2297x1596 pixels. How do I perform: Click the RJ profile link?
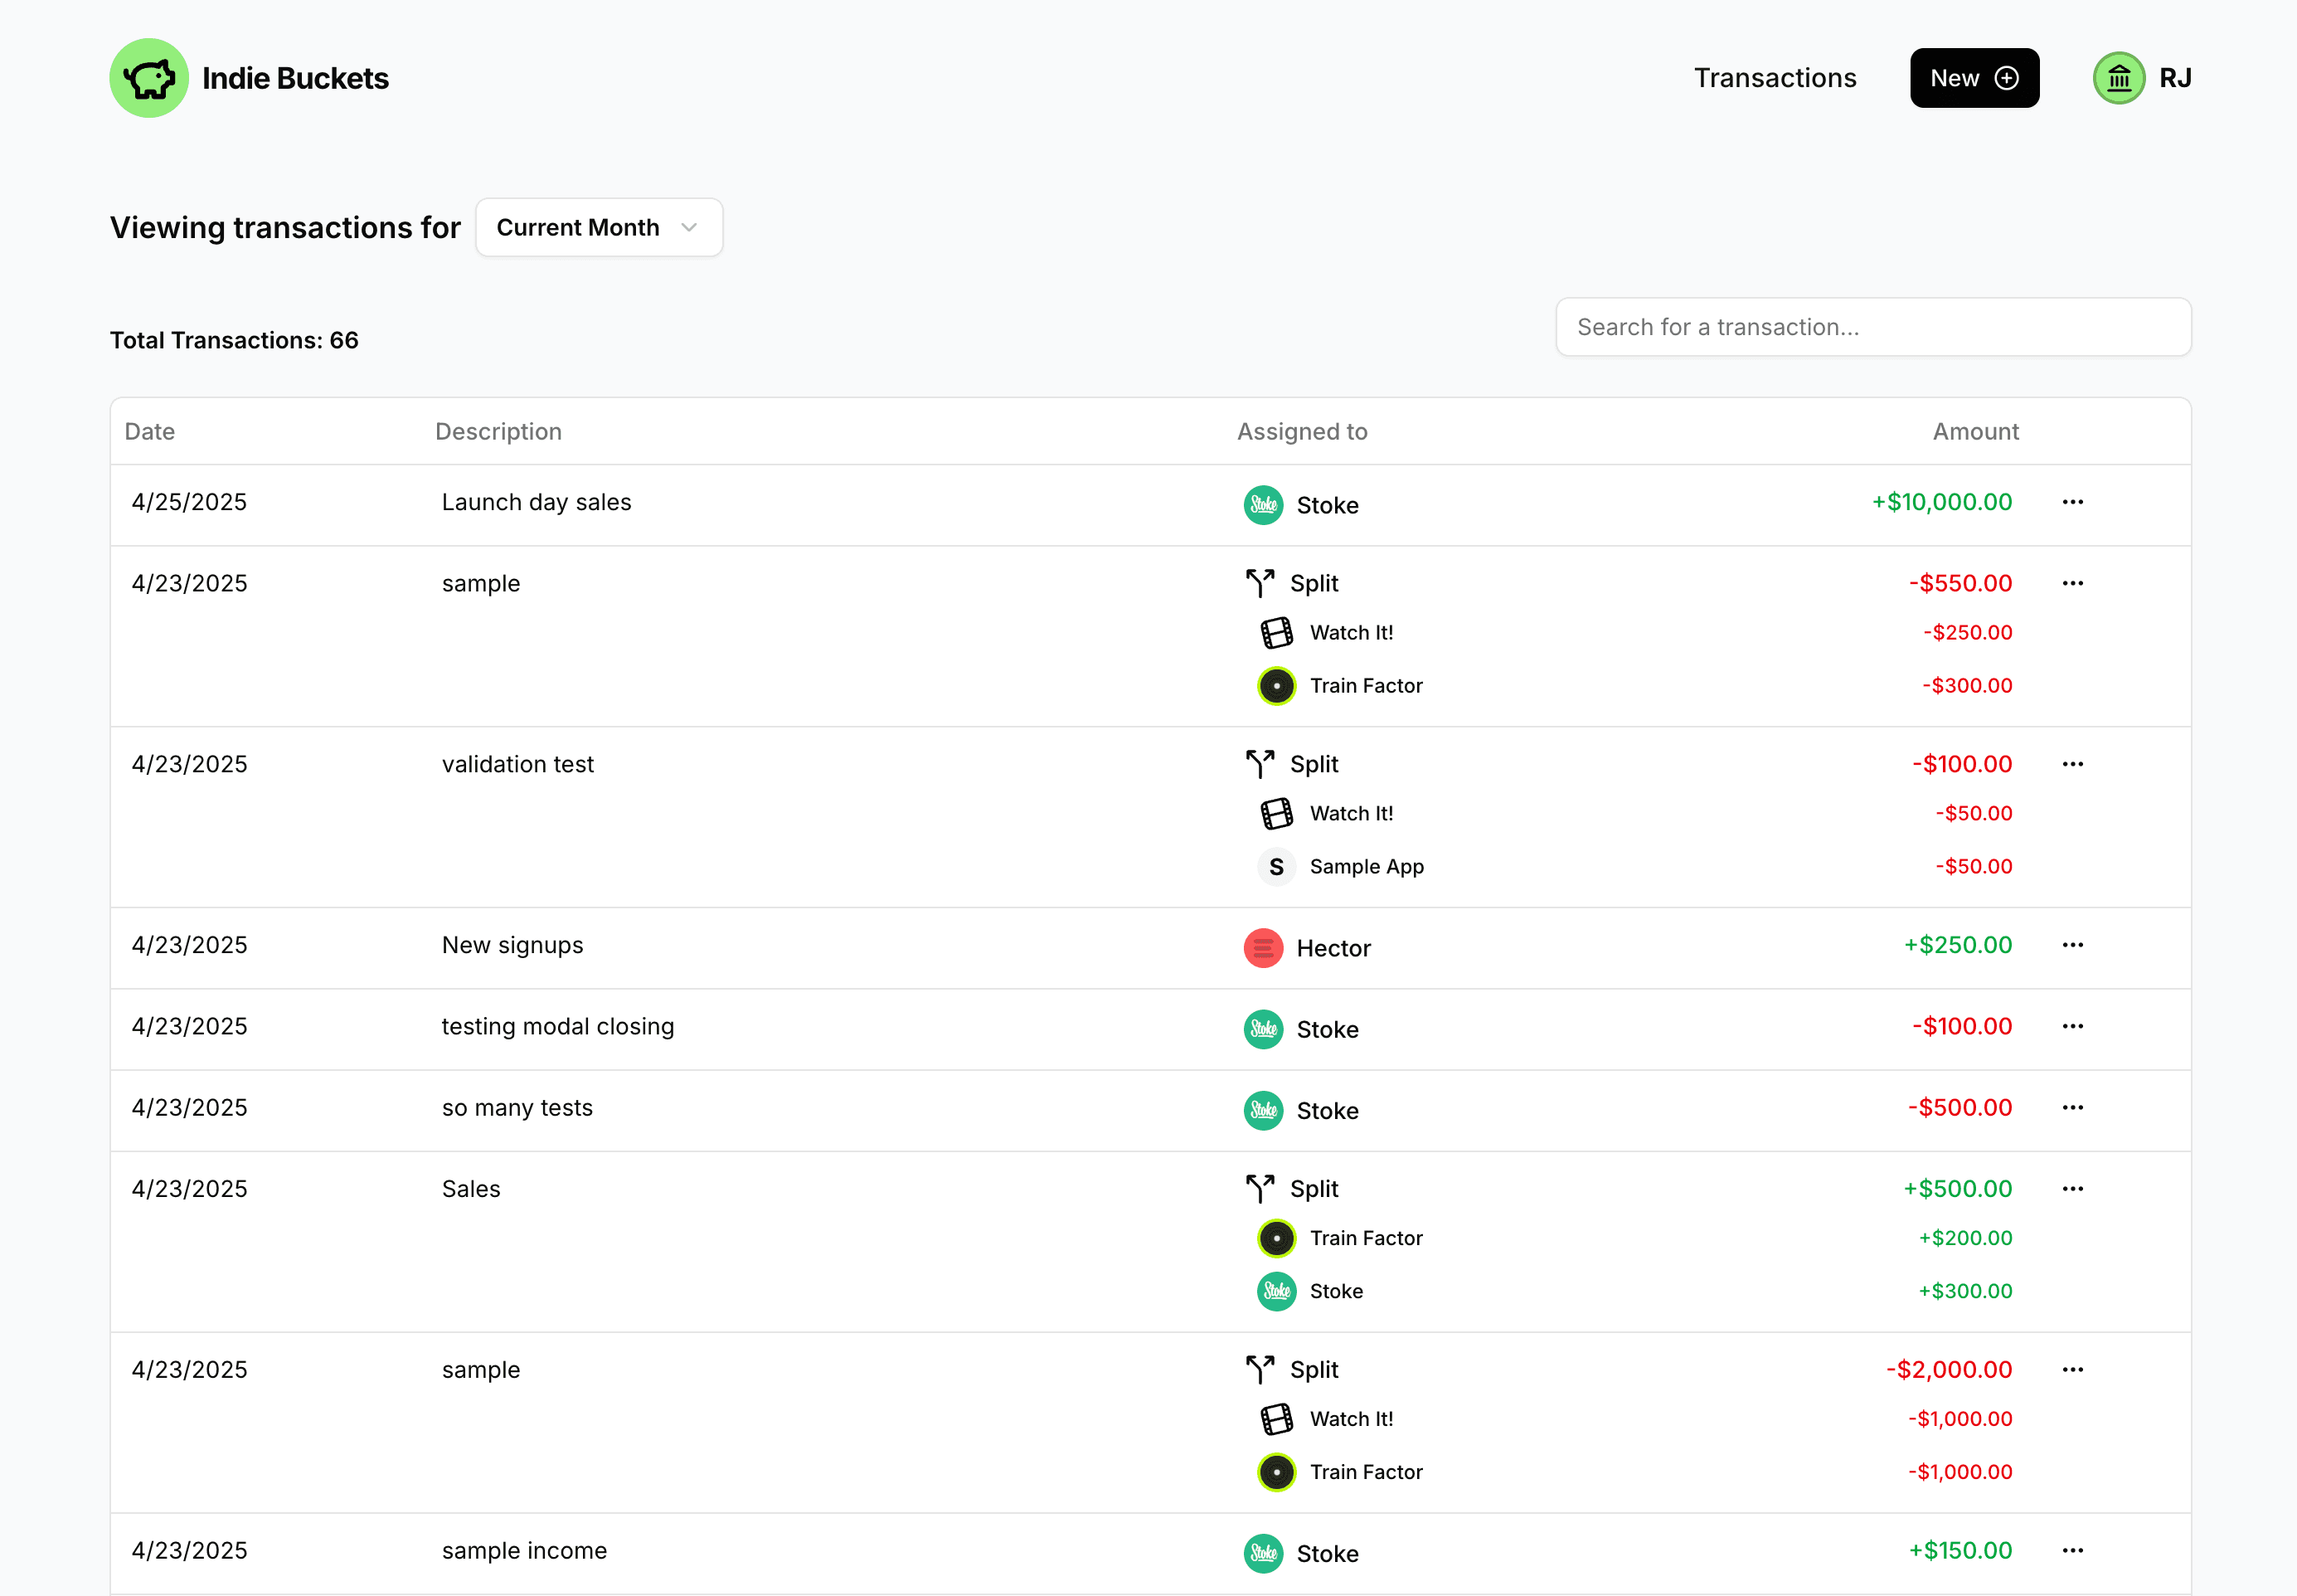pyautogui.click(x=2175, y=77)
